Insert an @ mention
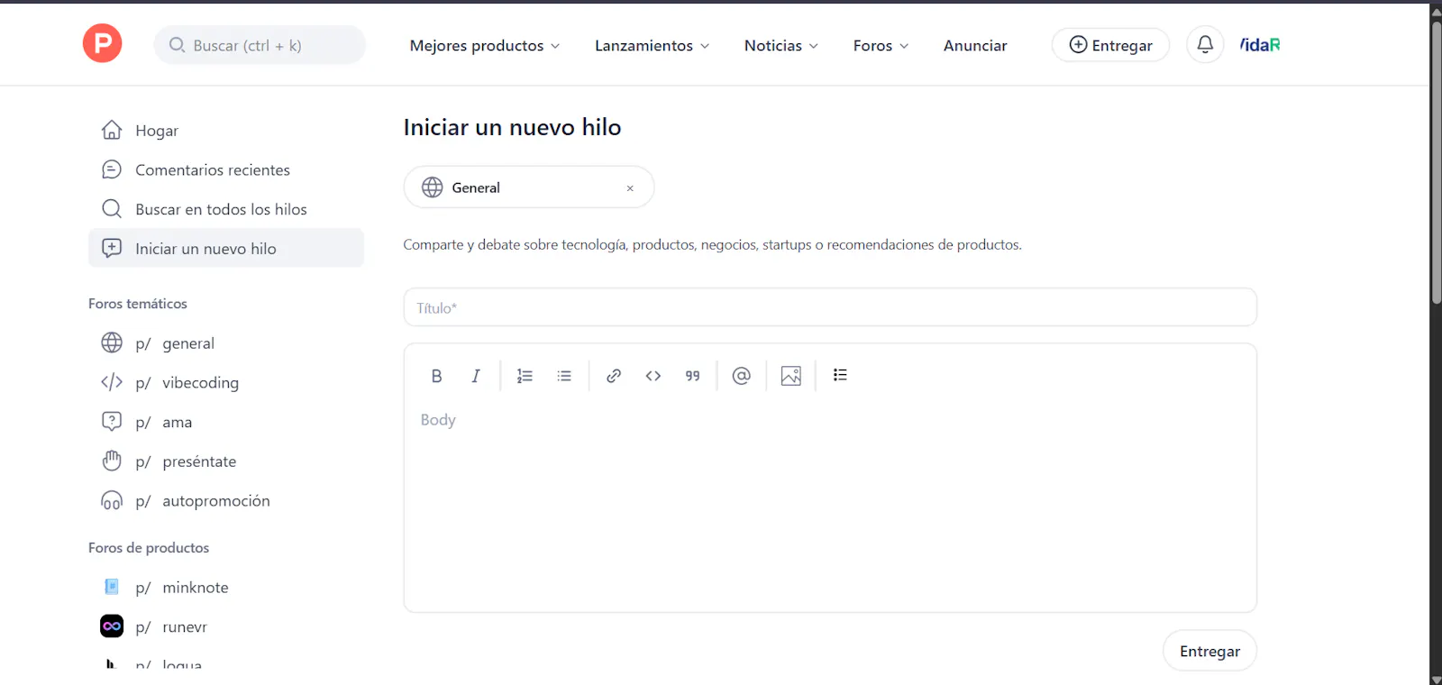This screenshot has height=685, width=1442. click(741, 376)
